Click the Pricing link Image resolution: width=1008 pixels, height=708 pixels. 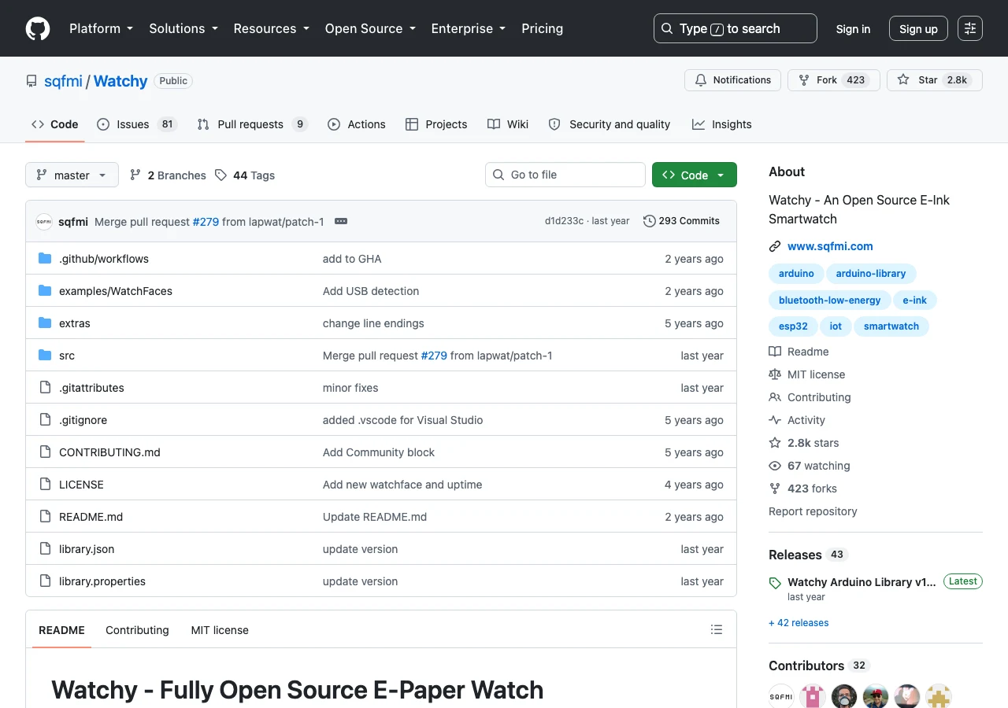coord(542,28)
